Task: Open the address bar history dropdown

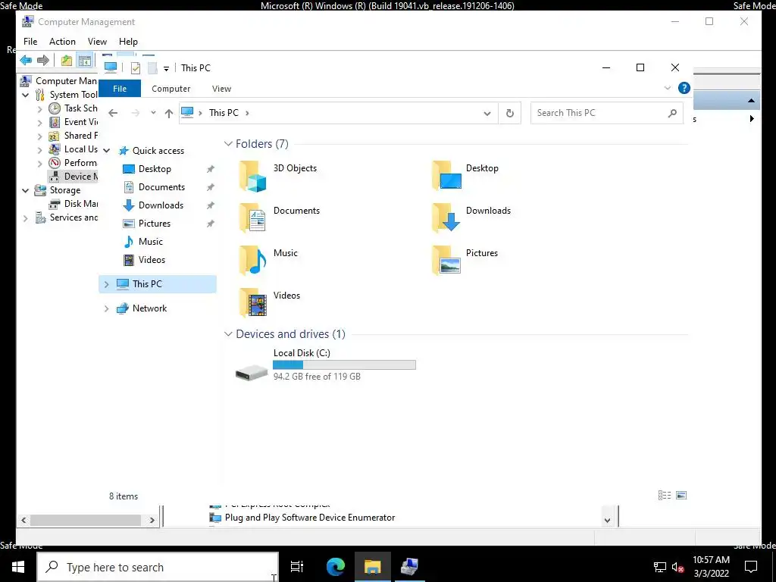Action: click(487, 114)
